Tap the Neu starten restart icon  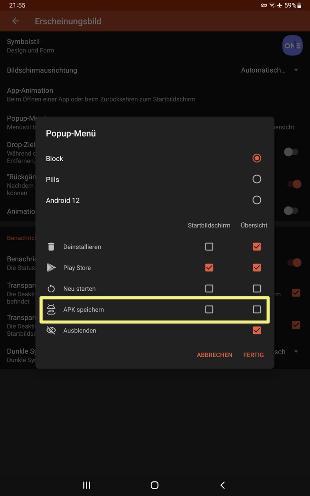tap(51, 289)
